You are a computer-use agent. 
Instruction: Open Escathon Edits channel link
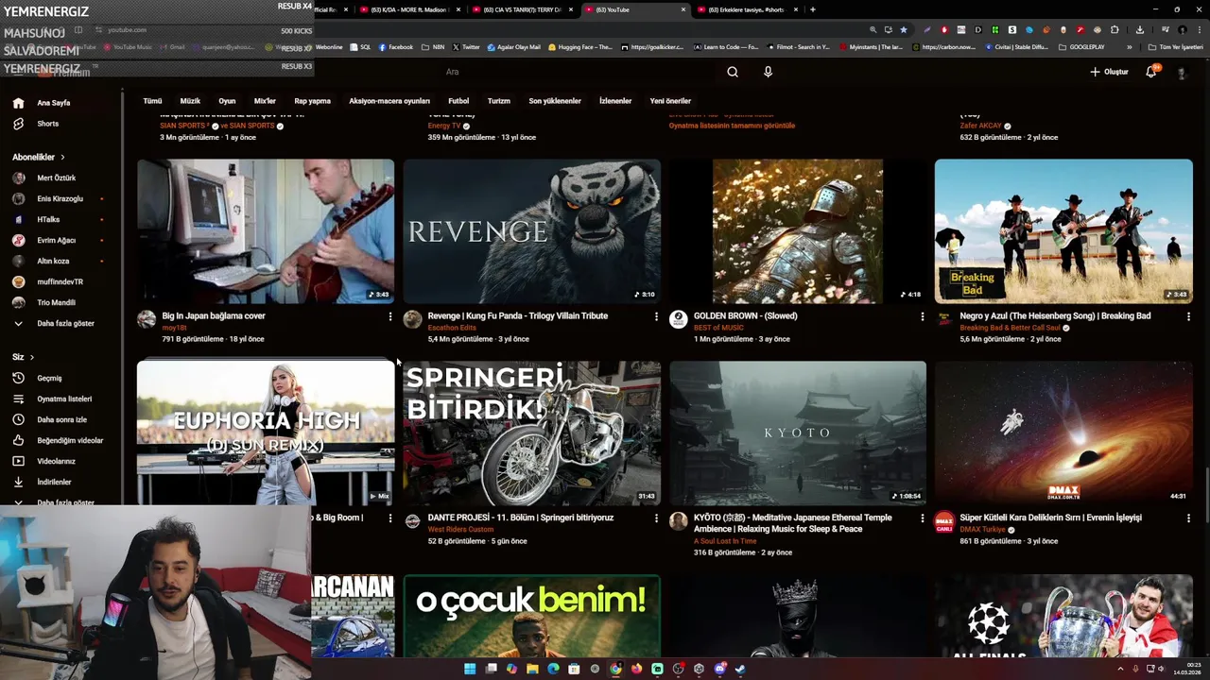453,328
